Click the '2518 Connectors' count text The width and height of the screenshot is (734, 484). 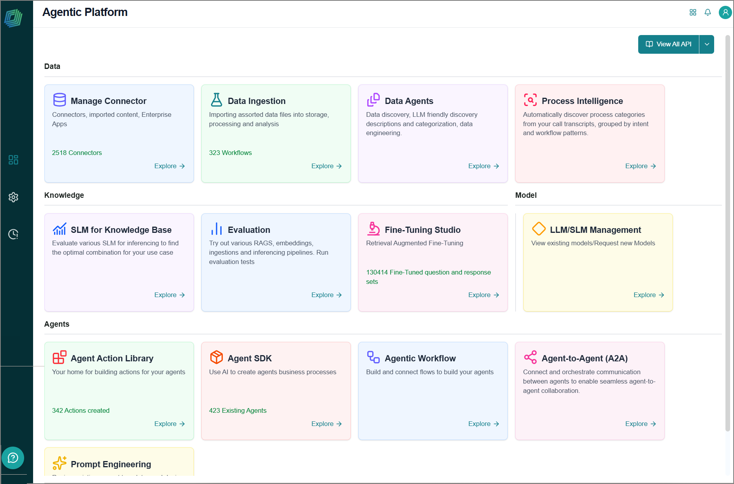[77, 153]
